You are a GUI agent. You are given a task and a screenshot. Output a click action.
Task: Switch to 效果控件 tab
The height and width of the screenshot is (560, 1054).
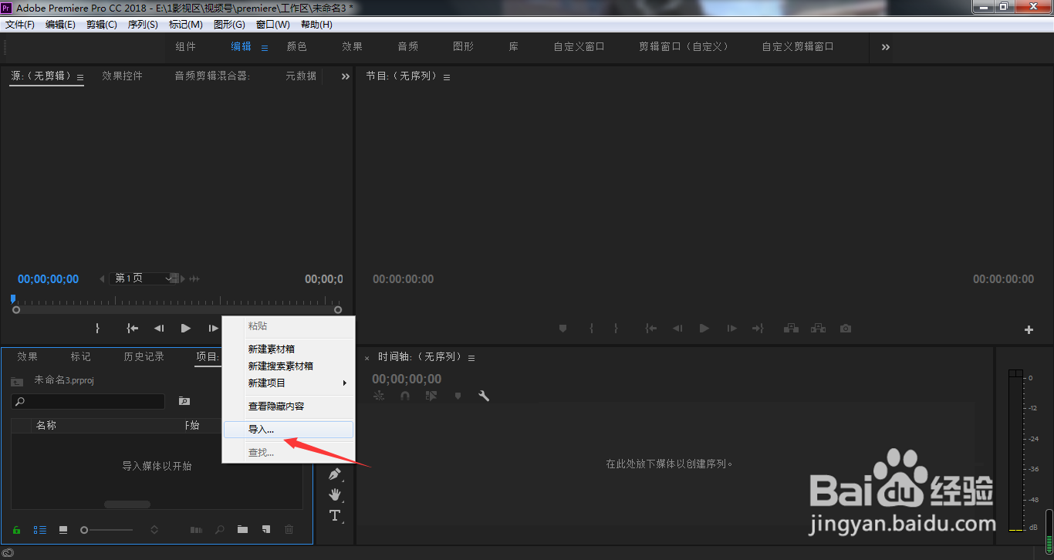123,76
